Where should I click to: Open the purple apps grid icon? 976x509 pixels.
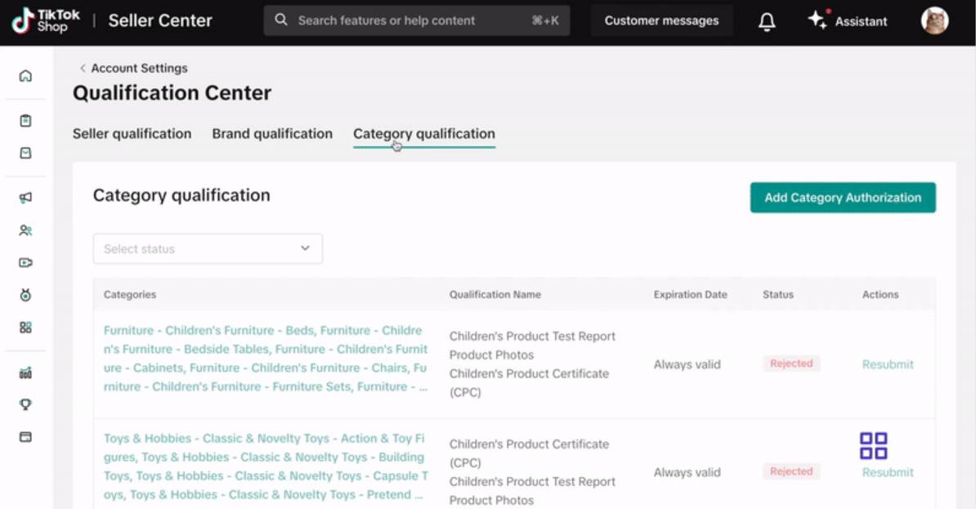tap(873, 445)
